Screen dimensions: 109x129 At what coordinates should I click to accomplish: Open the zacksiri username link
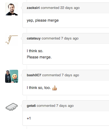click(33, 8)
